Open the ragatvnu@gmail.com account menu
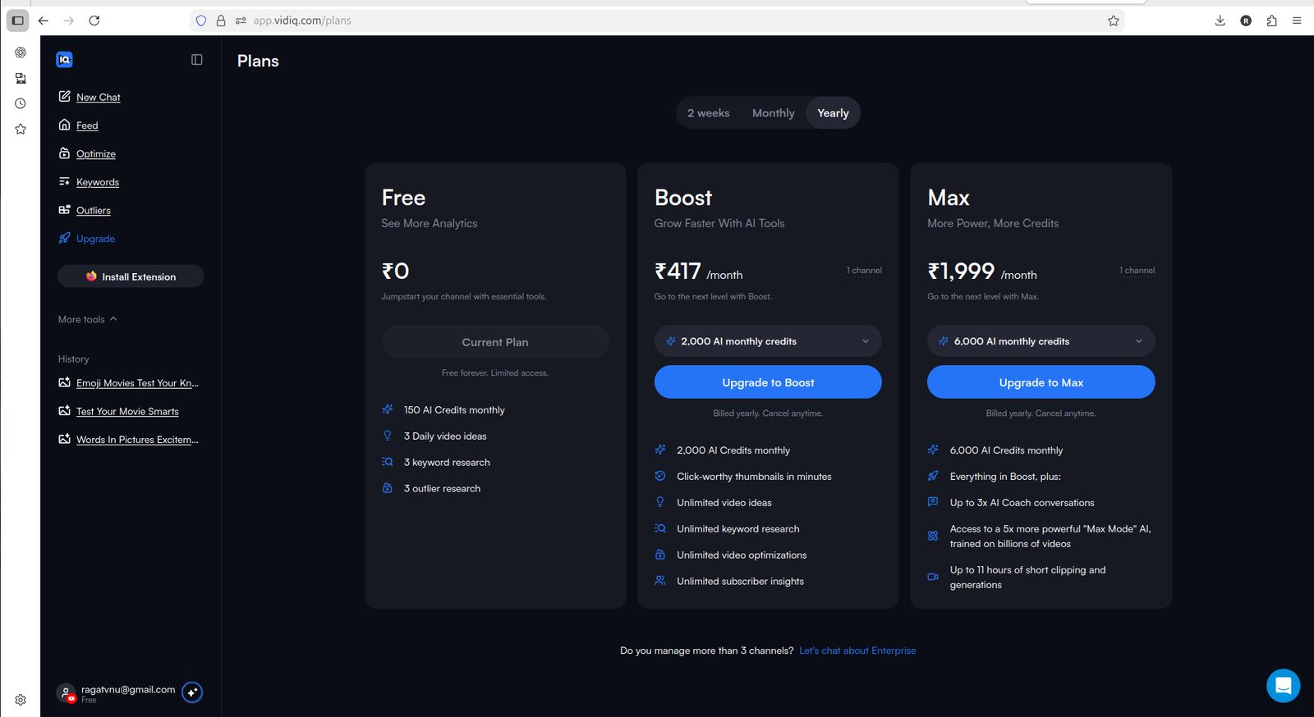1314x717 pixels. (128, 689)
